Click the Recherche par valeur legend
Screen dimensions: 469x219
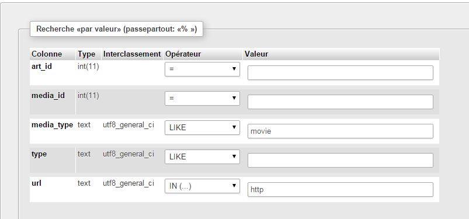click(116, 29)
